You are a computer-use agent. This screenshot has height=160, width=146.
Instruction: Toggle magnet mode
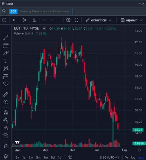[6, 113]
